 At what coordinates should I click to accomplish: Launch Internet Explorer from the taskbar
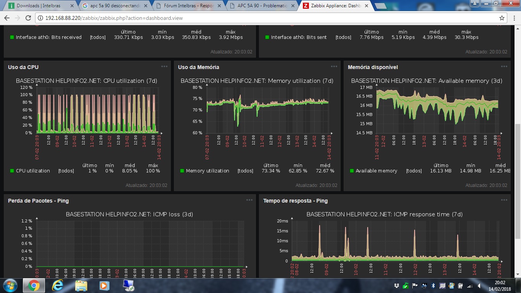(58, 285)
